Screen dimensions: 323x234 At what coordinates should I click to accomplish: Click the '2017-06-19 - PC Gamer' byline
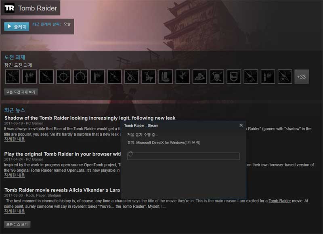click(x=23, y=123)
